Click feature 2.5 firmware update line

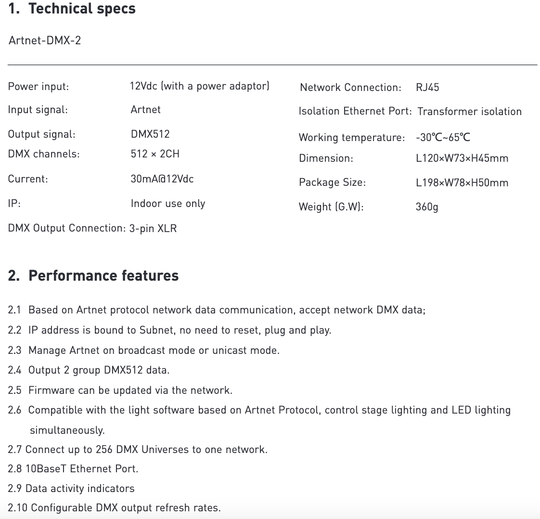[x=120, y=390]
